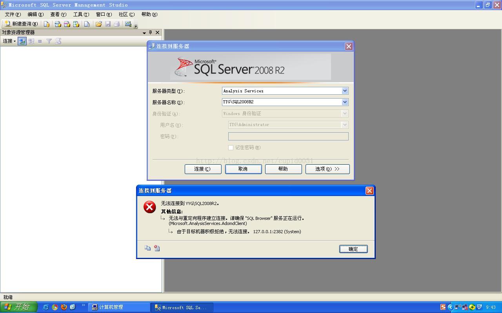Click the SQL Server 2008 R2 logo banner
Viewport: 502px width, 313px height.
(x=250, y=67)
